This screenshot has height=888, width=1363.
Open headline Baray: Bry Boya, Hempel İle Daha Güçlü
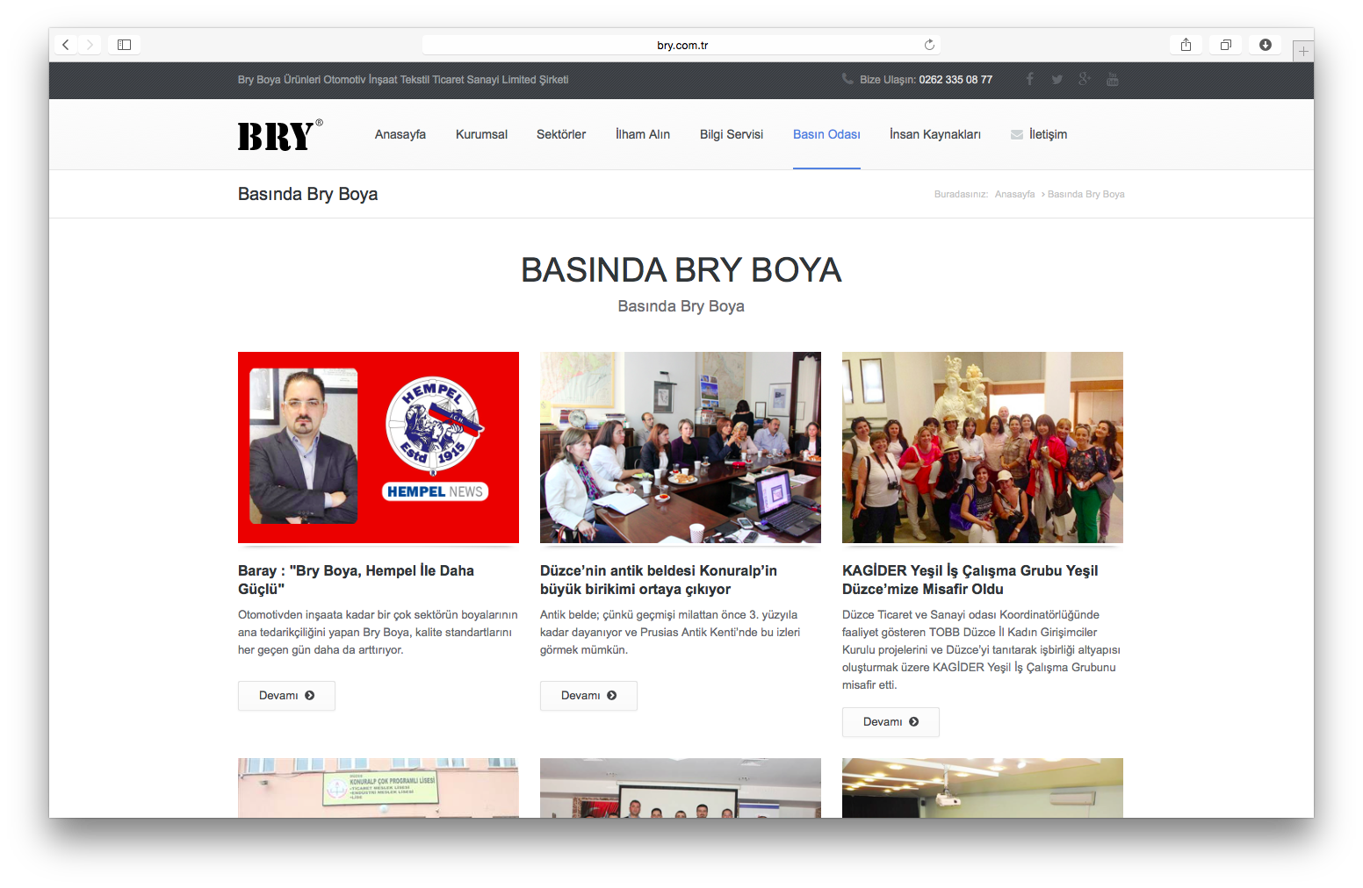tap(356, 580)
